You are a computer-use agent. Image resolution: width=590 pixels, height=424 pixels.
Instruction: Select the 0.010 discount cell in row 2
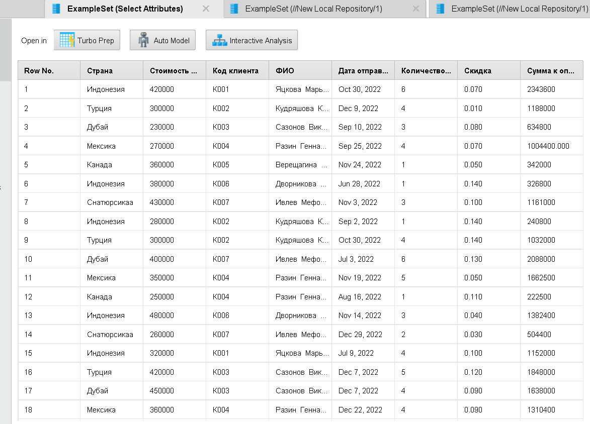click(x=489, y=108)
